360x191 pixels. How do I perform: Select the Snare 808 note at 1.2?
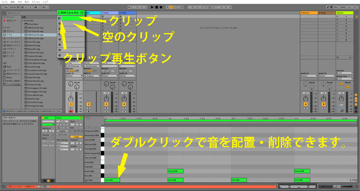tap(176, 171)
